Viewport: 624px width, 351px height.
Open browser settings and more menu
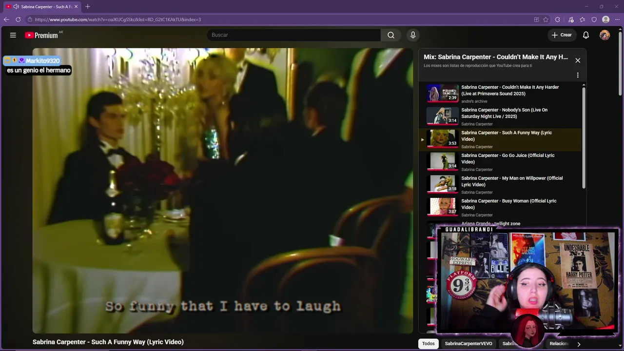[x=617, y=19]
